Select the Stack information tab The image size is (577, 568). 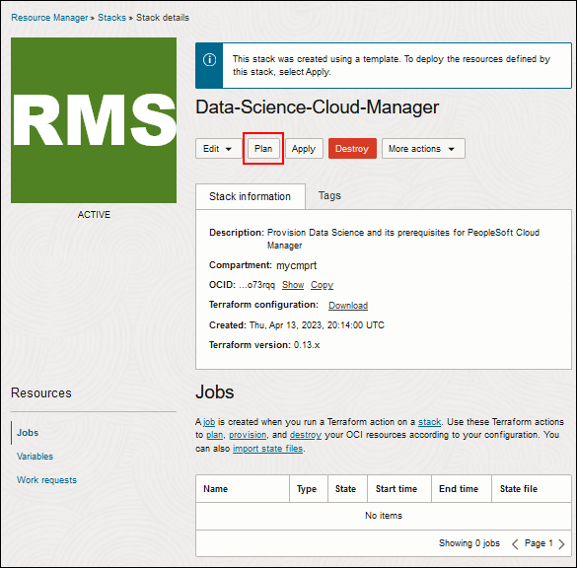click(x=251, y=196)
